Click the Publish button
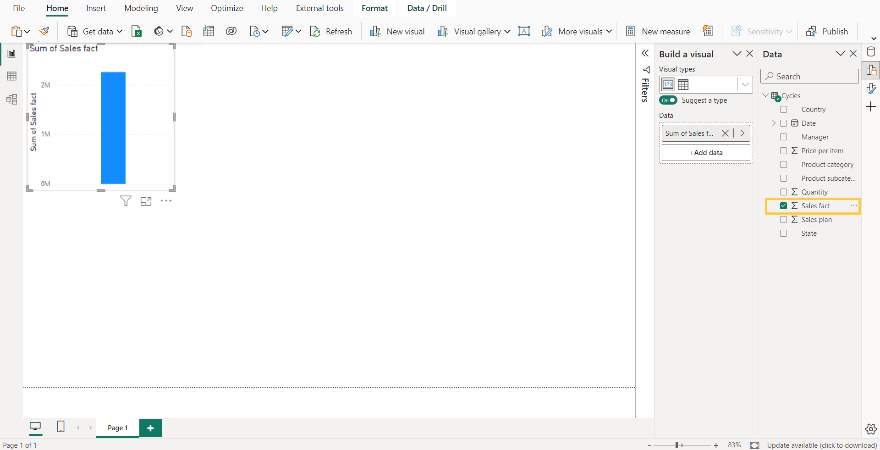 click(x=827, y=31)
